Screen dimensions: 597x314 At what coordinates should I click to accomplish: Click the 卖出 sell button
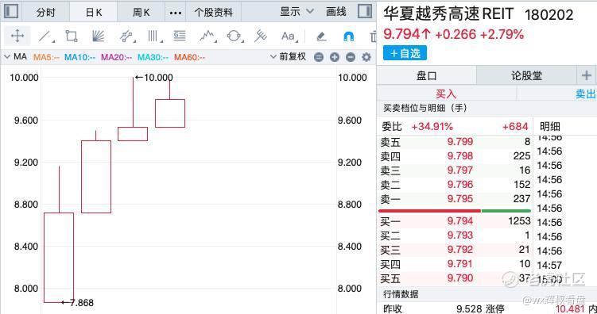[586, 94]
